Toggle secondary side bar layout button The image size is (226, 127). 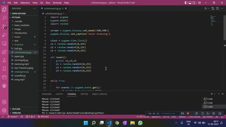pyautogui.click(x=194, y=3)
